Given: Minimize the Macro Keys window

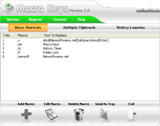Looking at the screenshot, I should pyautogui.click(x=147, y=10).
